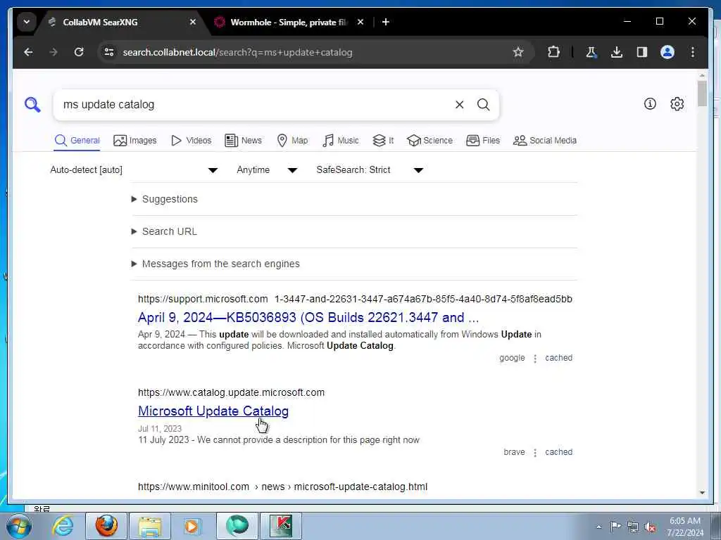721x540 pixels.
Task: Click the teal round browser icon in taskbar
Action: point(237,526)
